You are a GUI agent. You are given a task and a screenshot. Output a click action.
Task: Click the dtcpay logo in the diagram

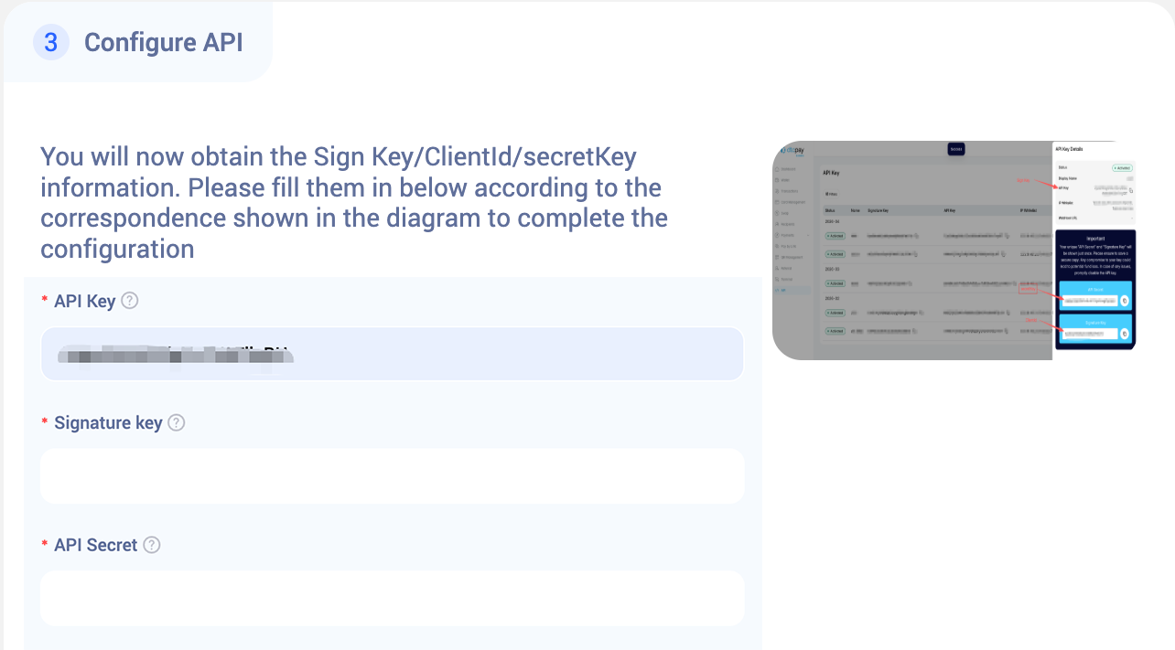click(792, 149)
